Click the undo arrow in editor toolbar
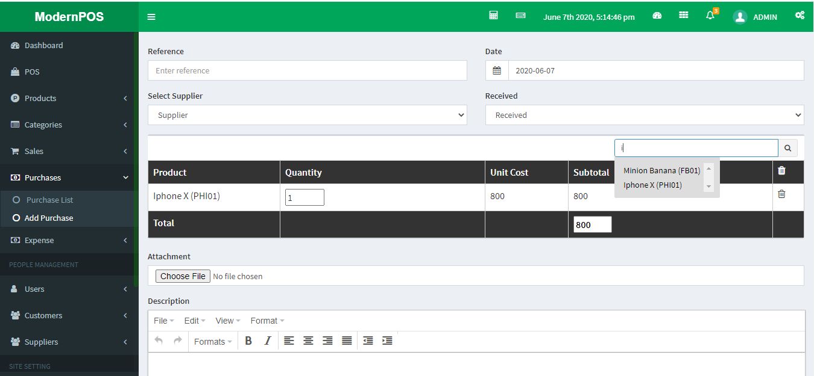The image size is (814, 376). pyautogui.click(x=159, y=341)
